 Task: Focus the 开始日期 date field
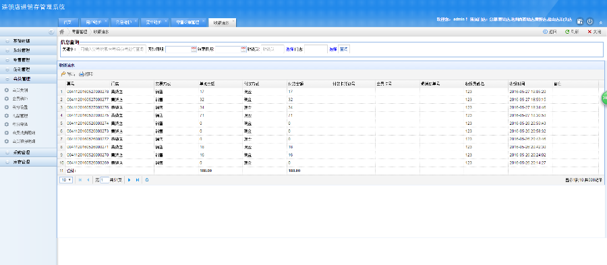pyautogui.click(x=179, y=49)
